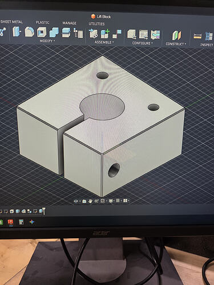
Task: Click the Fit view icon
Action: 103,201
